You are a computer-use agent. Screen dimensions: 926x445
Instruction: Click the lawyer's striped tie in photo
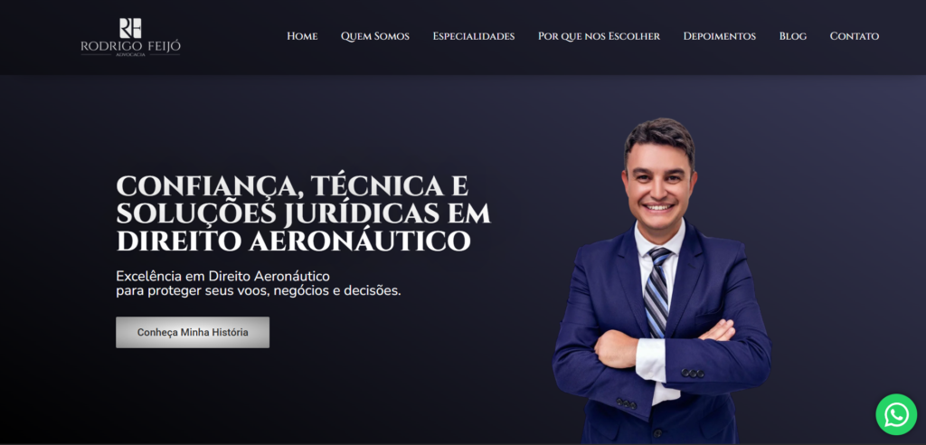click(x=657, y=290)
